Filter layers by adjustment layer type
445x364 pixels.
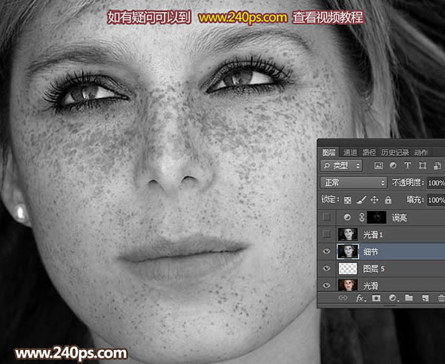click(x=393, y=165)
